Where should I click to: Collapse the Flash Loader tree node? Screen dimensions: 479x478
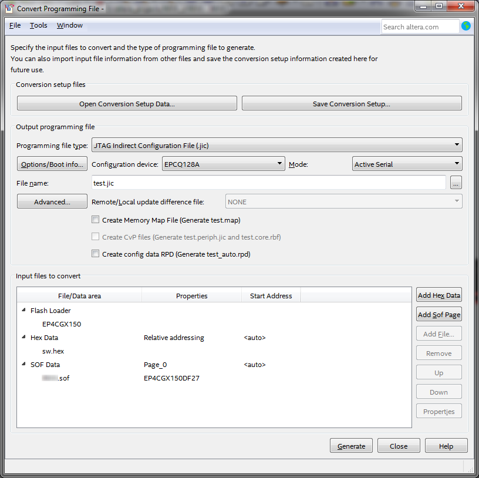point(24,310)
